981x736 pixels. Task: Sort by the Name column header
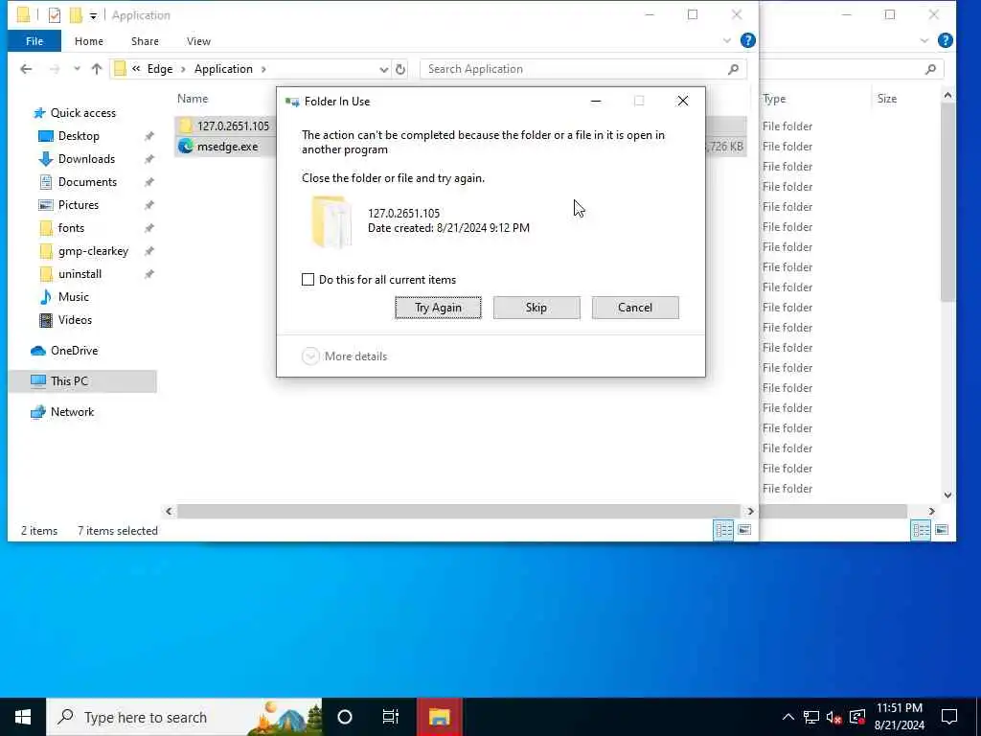coord(193,99)
